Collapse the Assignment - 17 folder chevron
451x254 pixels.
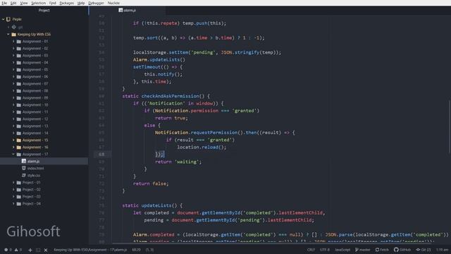pyautogui.click(x=13, y=155)
